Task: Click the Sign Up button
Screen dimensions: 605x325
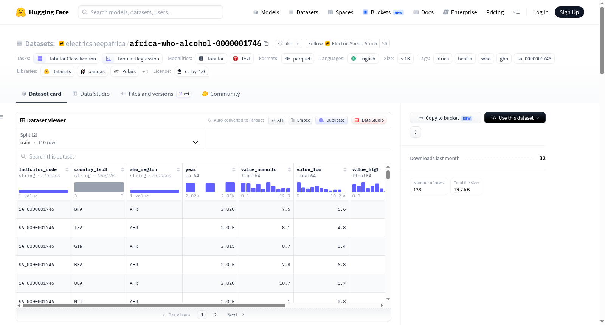Action: [569, 12]
